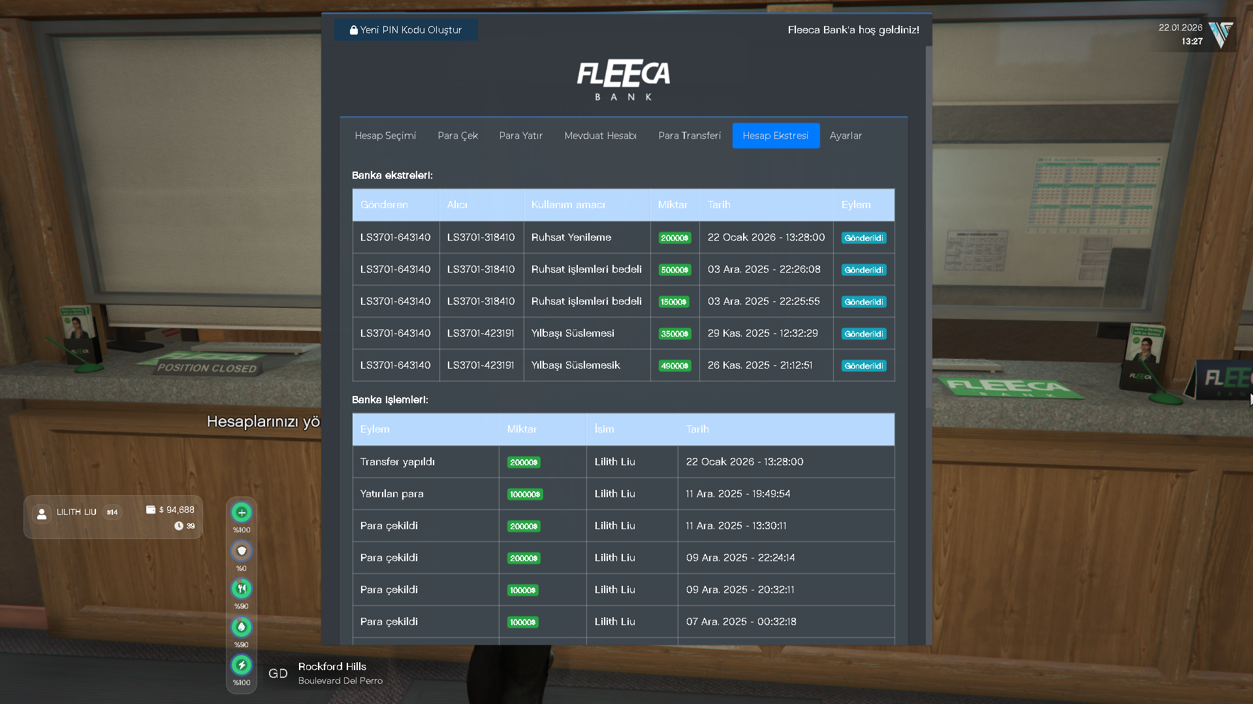Click the health plus status icon
1253x704 pixels.
click(x=242, y=513)
